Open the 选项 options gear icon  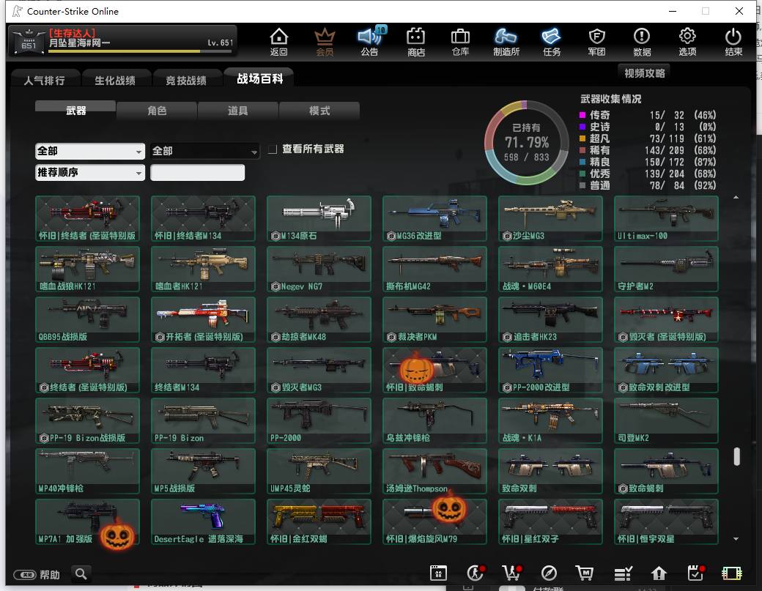point(687,42)
